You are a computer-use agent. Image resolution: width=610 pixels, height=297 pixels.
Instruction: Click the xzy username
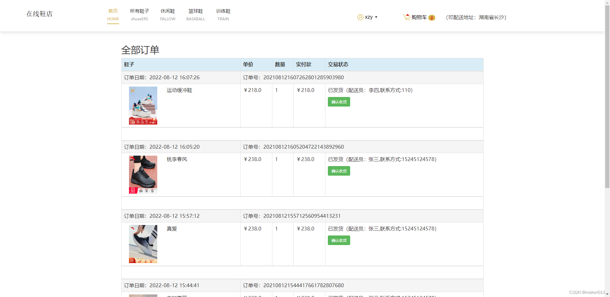click(x=369, y=17)
